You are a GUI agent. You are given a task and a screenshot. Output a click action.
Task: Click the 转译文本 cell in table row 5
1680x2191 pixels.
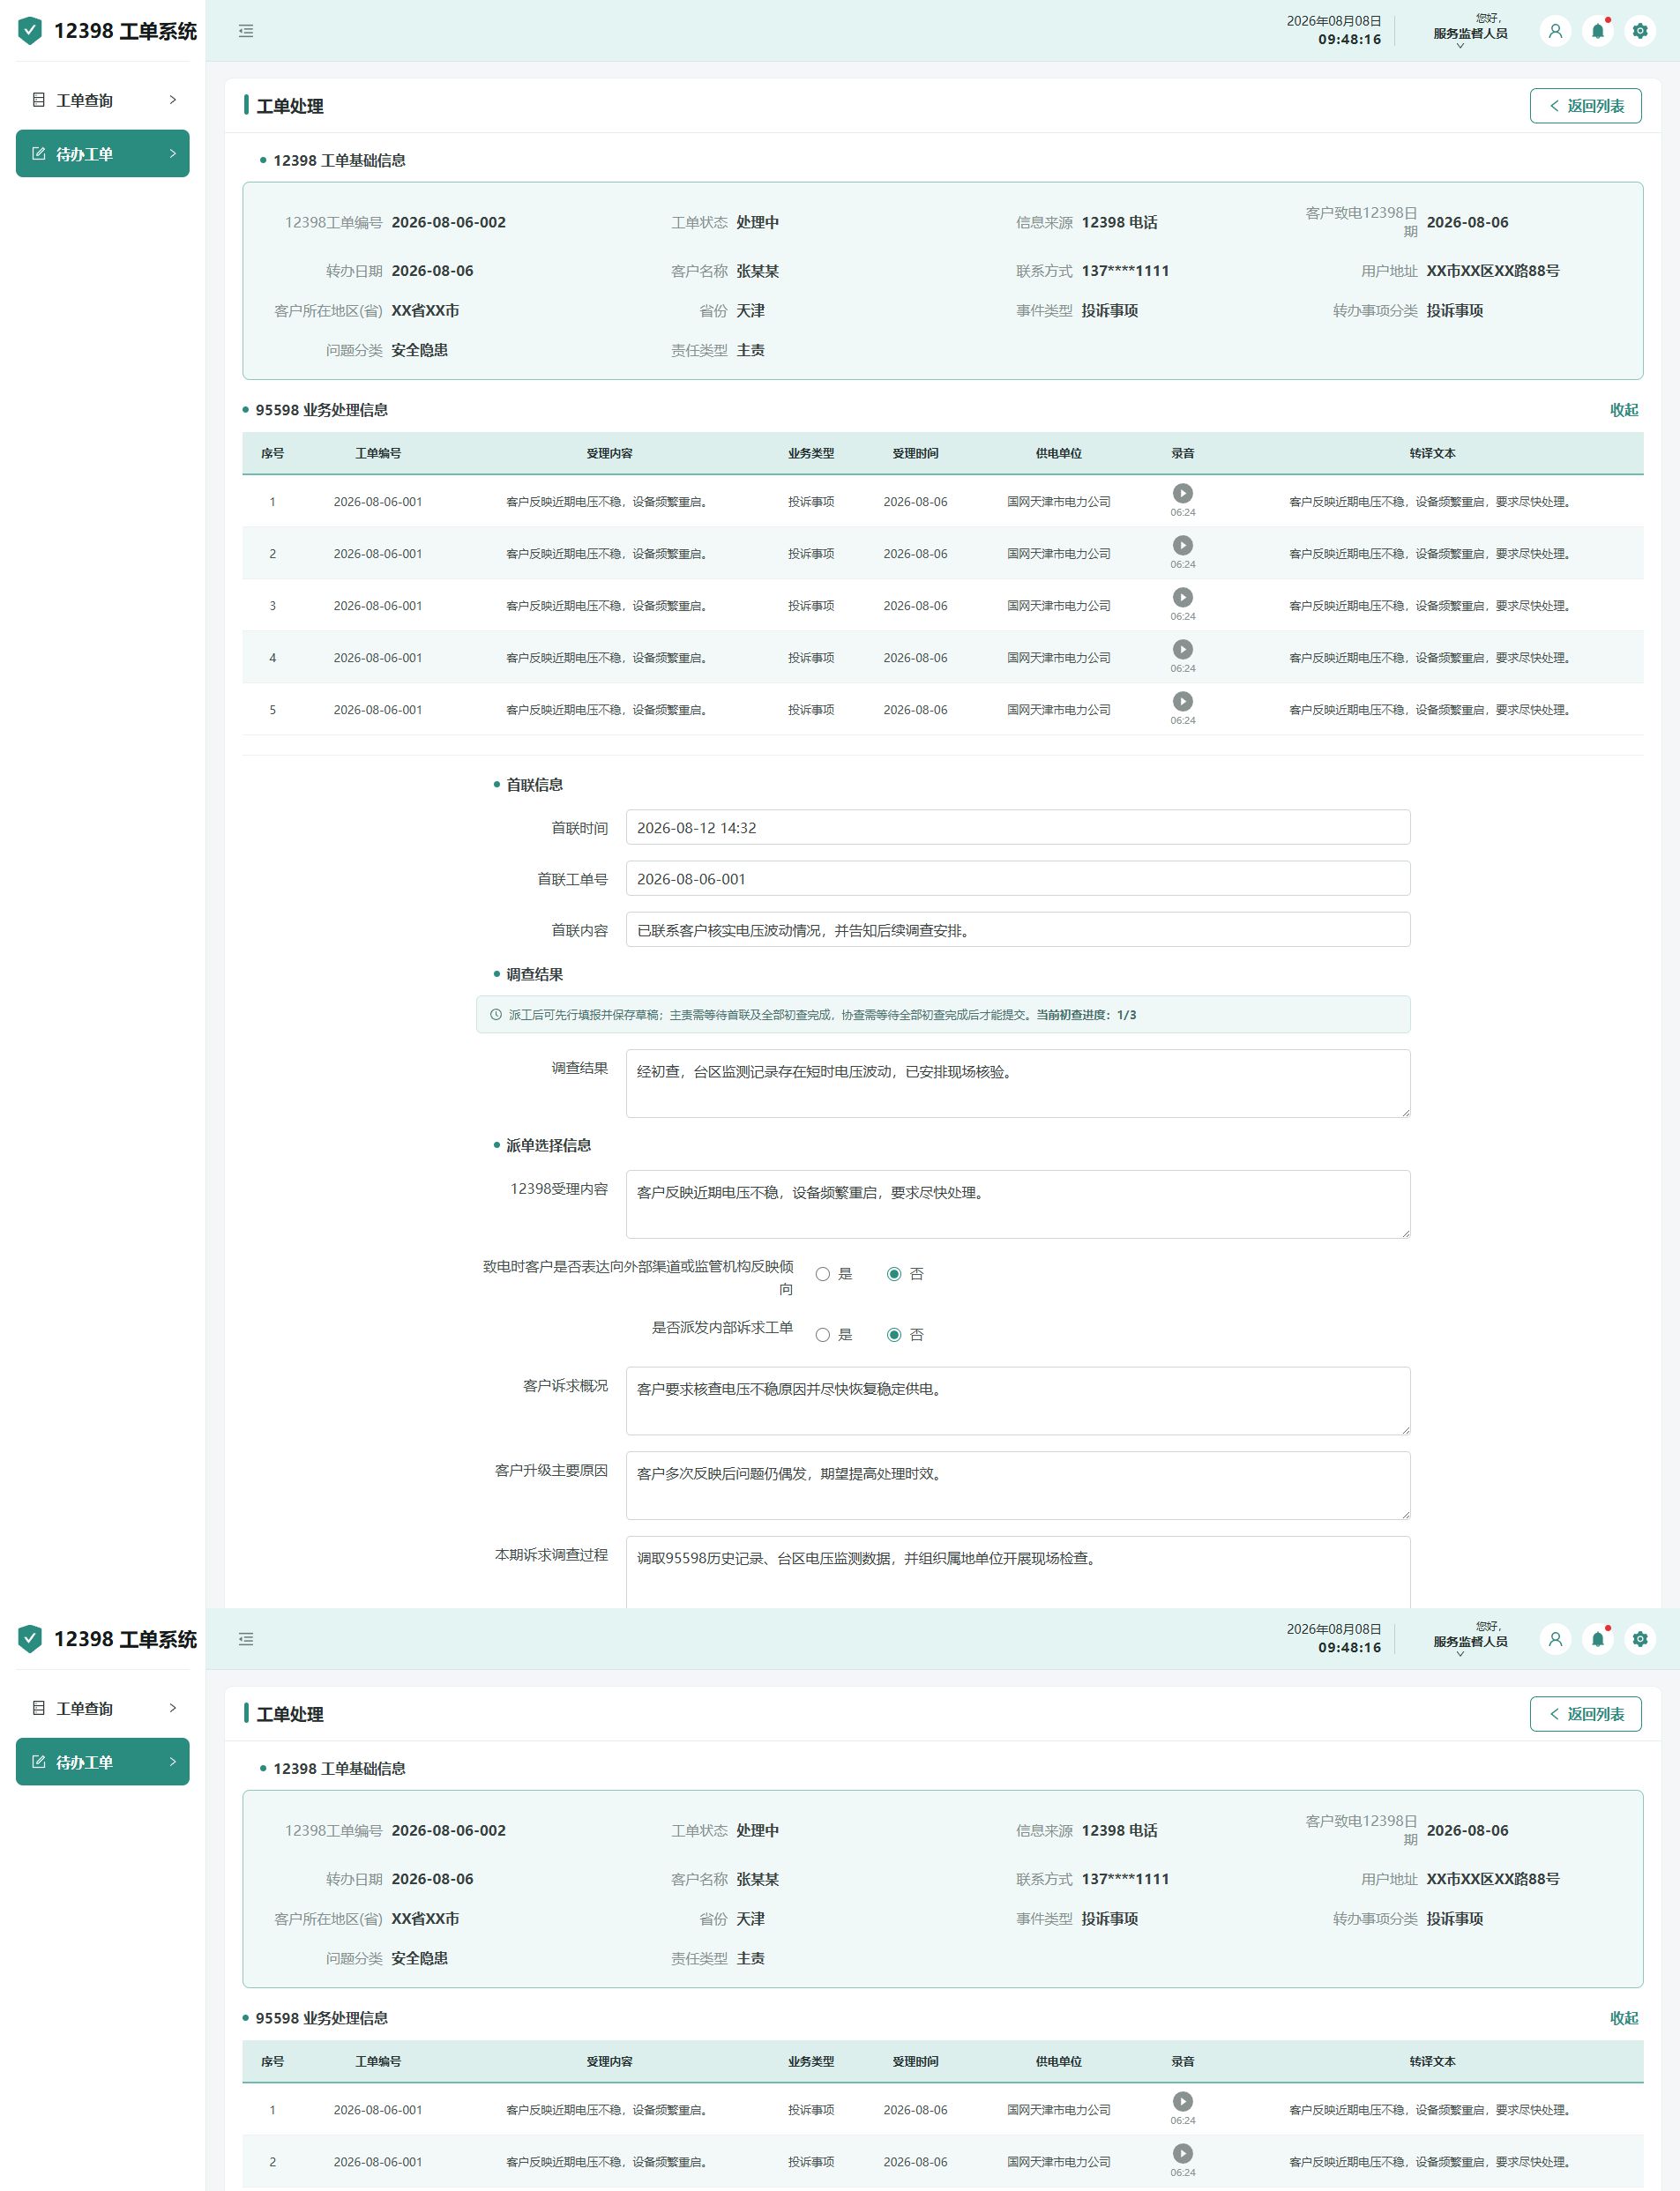pyautogui.click(x=1431, y=710)
